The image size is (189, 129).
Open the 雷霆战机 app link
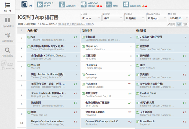[144, 46]
